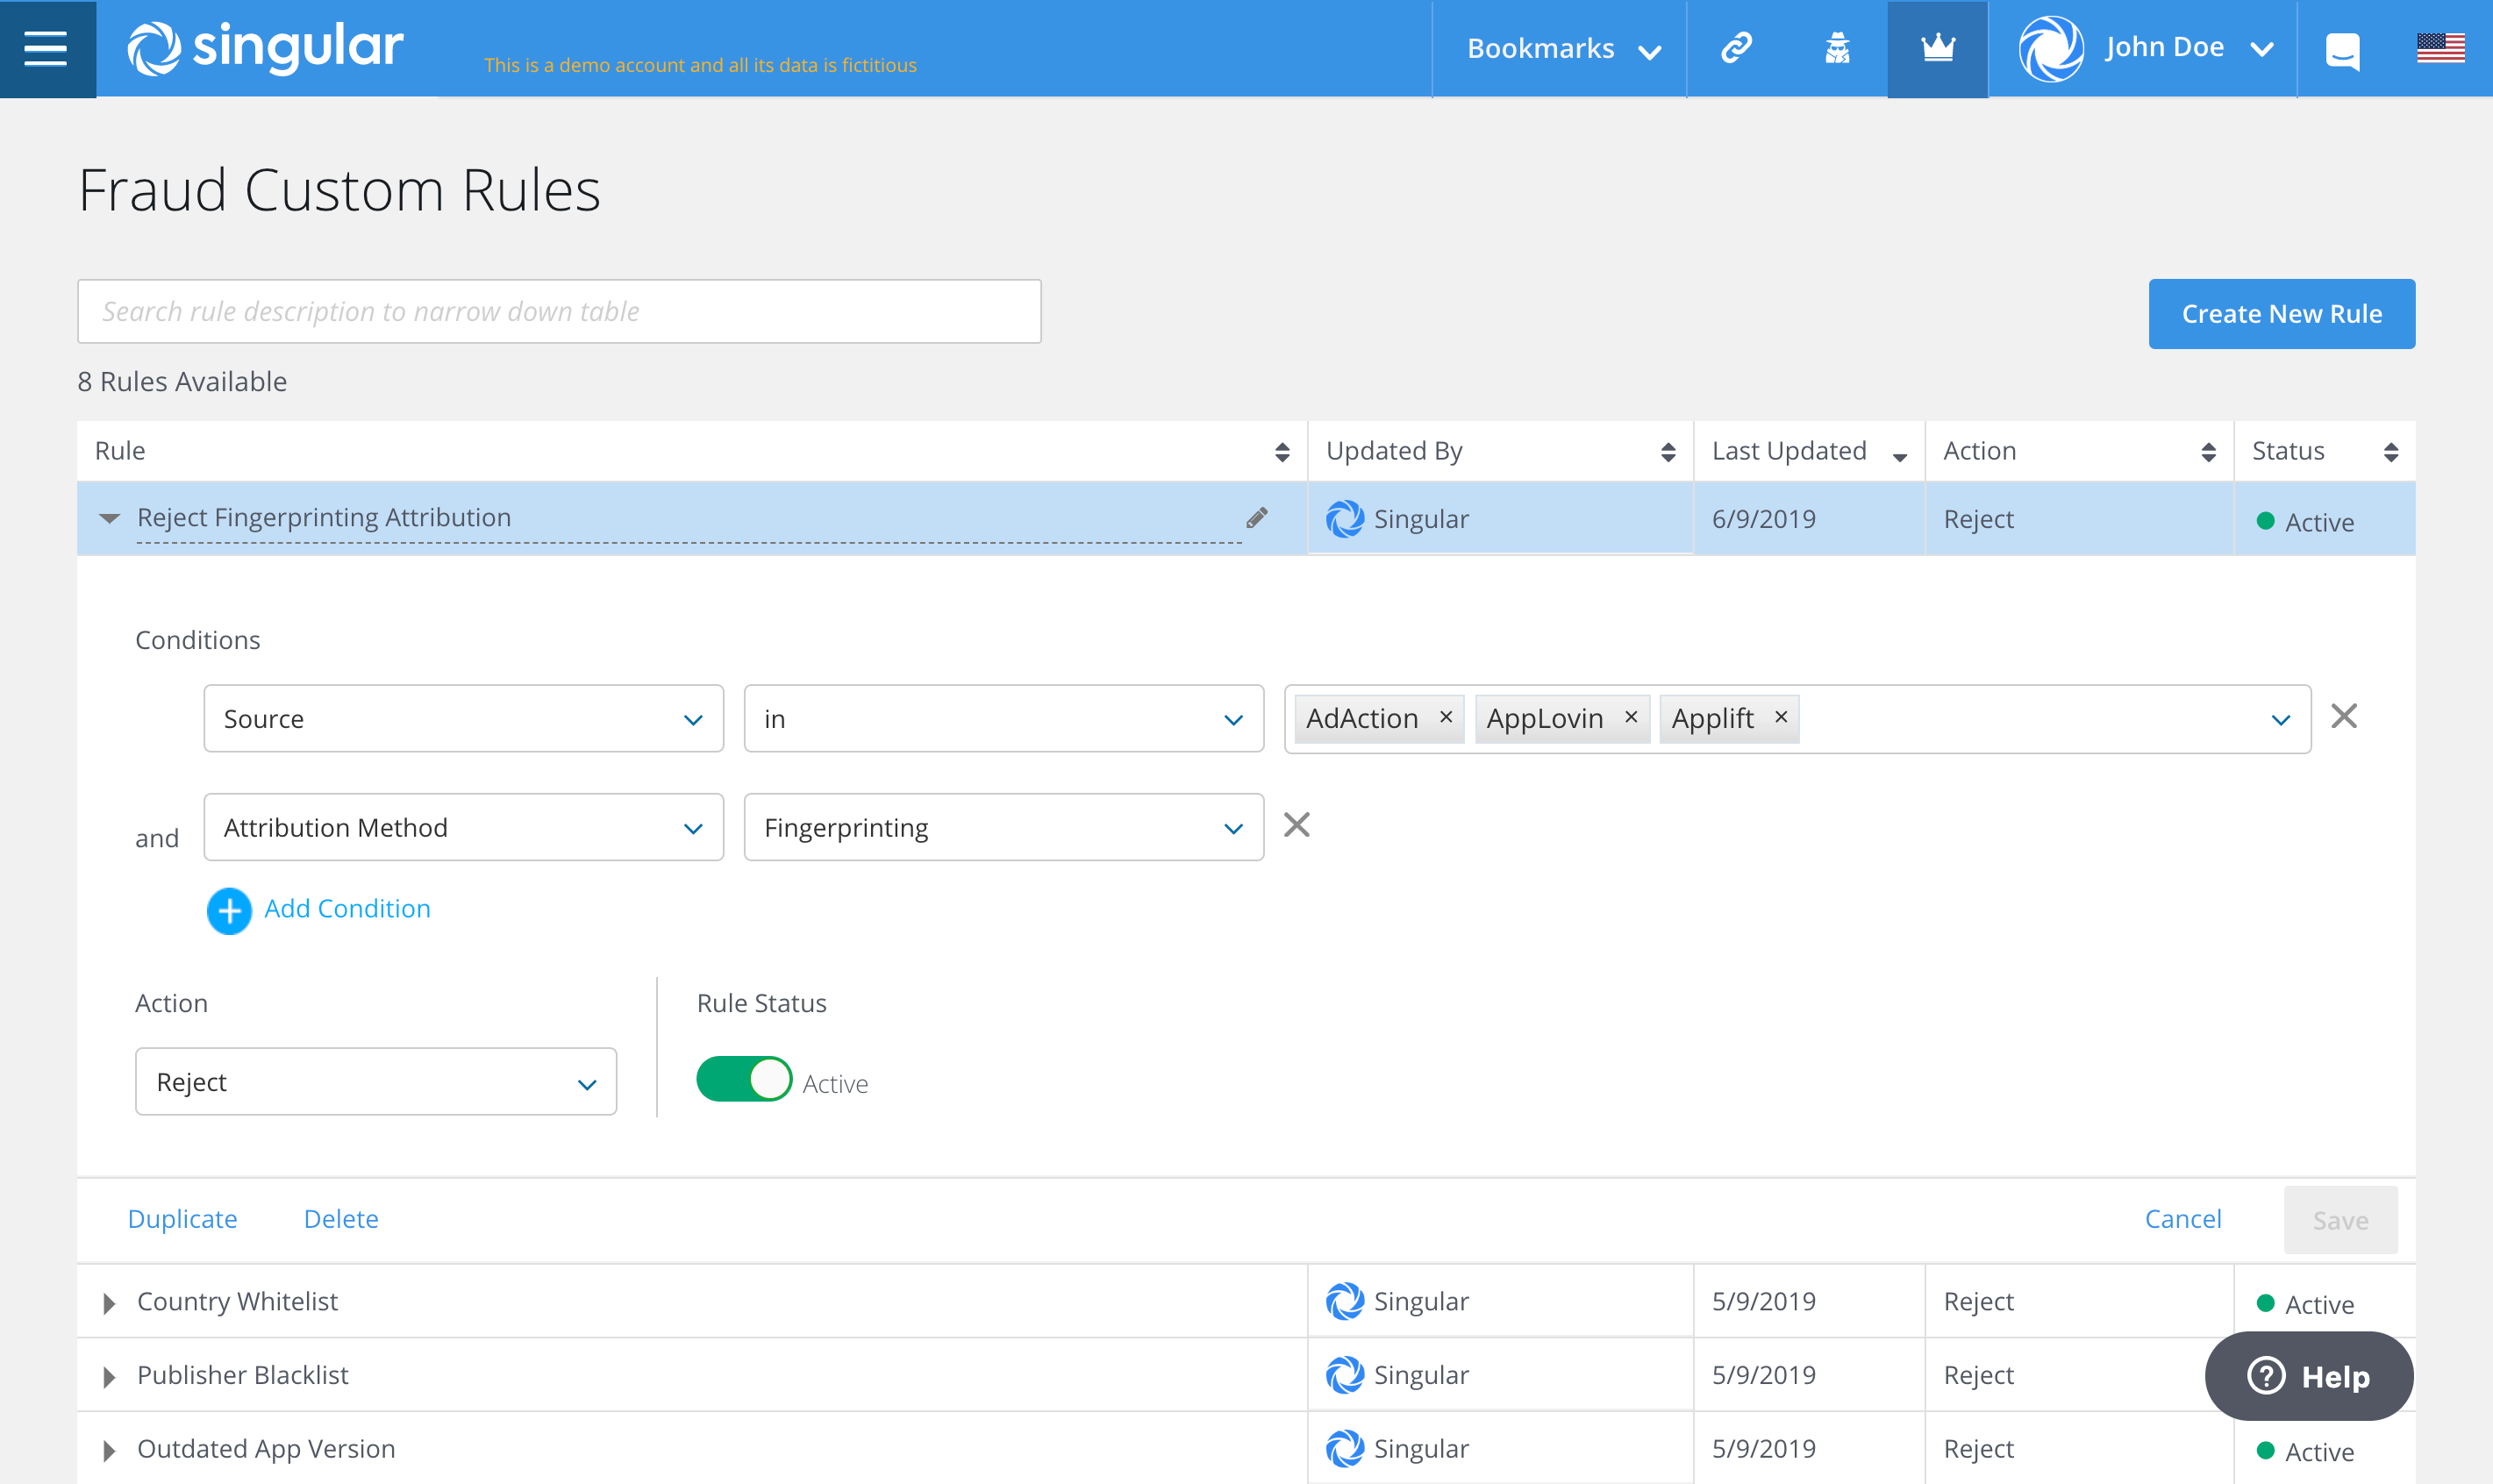Remove AppLovin tag from source list
The image size is (2493, 1484).
pyautogui.click(x=1631, y=717)
